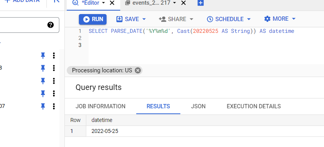324x147 pixels.
Task: Click line 1 of the SQL editor
Action: point(191,31)
